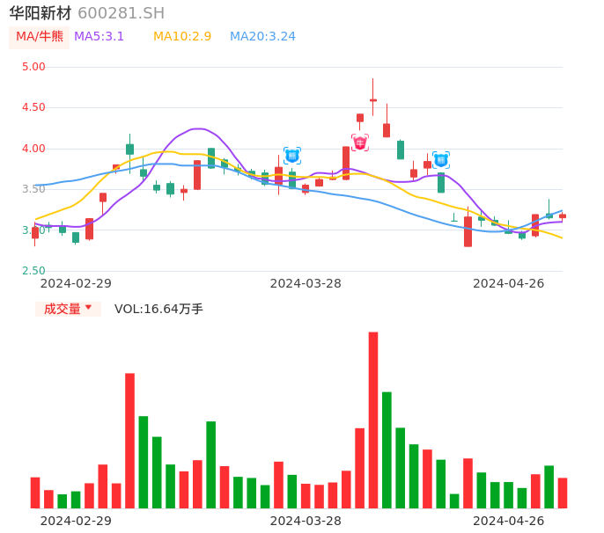Click the tallest red volume bar

click(373, 420)
